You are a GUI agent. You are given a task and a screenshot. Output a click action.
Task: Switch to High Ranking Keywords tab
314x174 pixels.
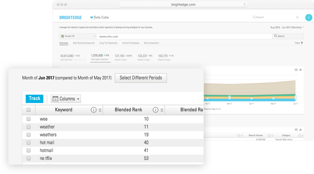coord(84,43)
